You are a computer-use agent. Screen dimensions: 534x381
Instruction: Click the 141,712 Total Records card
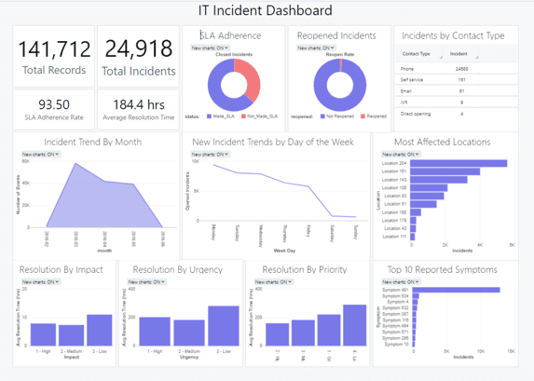point(54,56)
